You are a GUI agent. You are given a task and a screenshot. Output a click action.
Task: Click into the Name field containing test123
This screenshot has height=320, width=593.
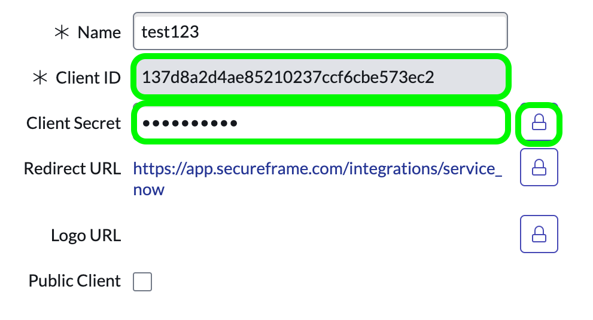point(320,31)
